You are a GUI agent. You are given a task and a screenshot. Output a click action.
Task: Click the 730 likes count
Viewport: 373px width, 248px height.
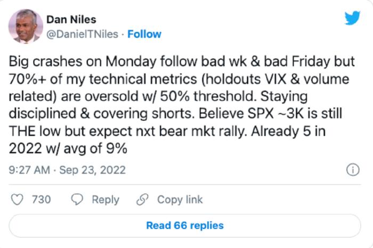tap(42, 200)
